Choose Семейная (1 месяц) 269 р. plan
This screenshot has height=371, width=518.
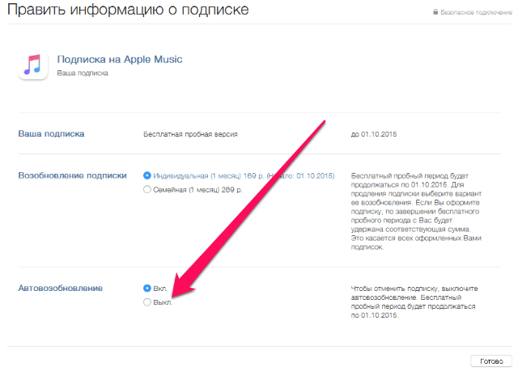point(146,189)
